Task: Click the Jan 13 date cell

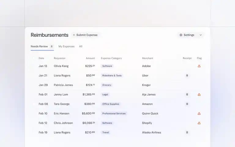Action: [x=43, y=66]
